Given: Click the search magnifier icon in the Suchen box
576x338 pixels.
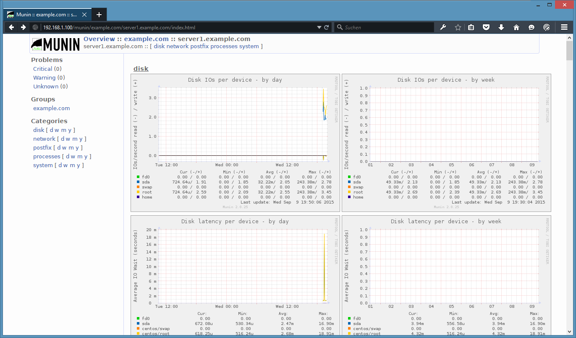Looking at the screenshot, I should pos(340,27).
